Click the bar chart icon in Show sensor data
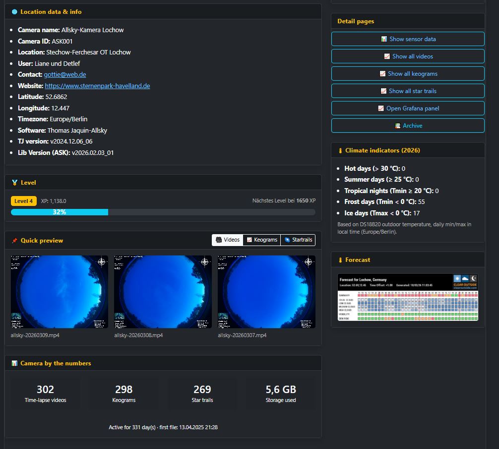This screenshot has height=449, width=499. point(384,39)
